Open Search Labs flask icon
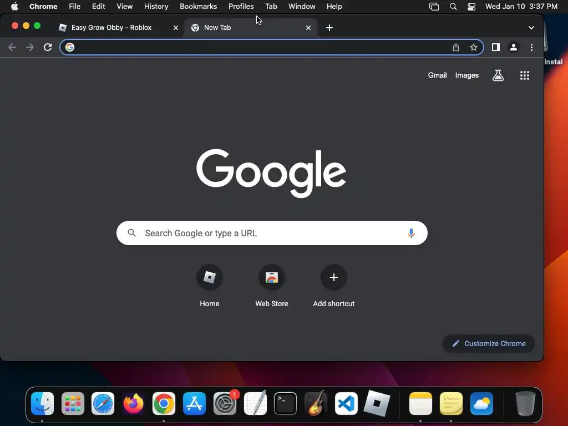This screenshot has width=568, height=426. (498, 75)
